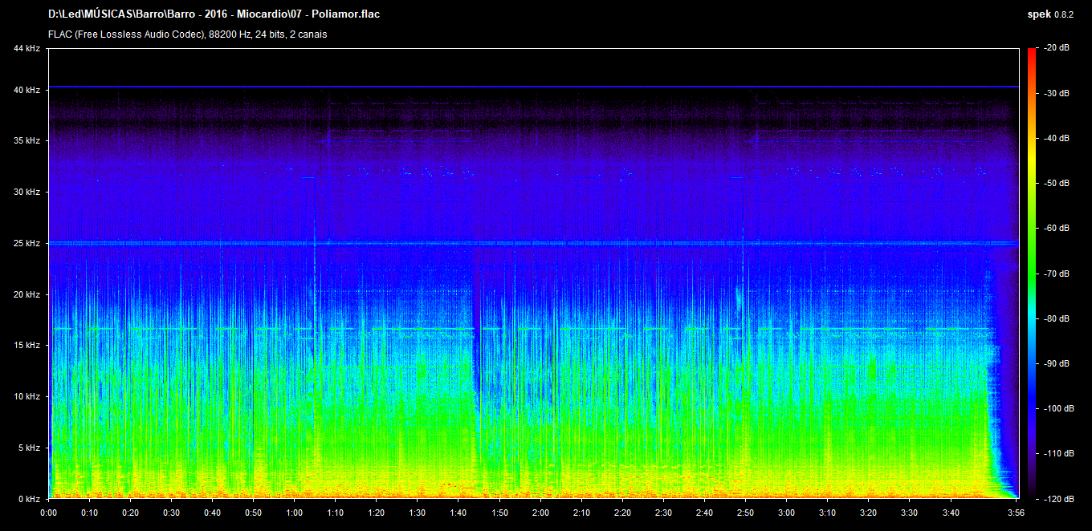Image resolution: width=1092 pixels, height=531 pixels.
Task: Click the 25 kHz frequency axis label
Action: point(27,243)
